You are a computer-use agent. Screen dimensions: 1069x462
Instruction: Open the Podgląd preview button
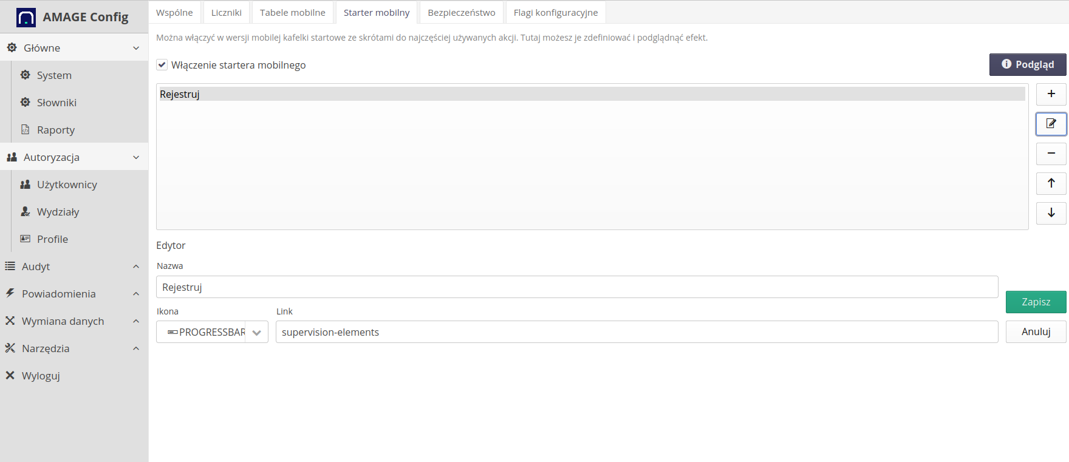[1027, 64]
